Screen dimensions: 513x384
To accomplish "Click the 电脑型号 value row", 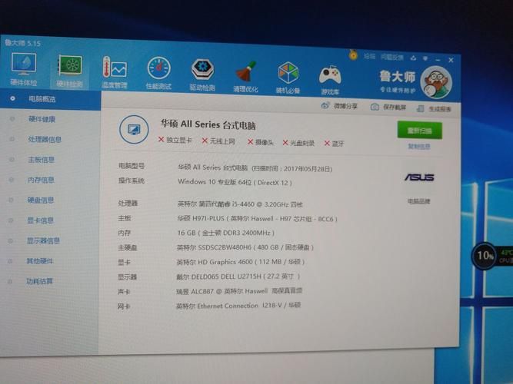I will point(255,168).
